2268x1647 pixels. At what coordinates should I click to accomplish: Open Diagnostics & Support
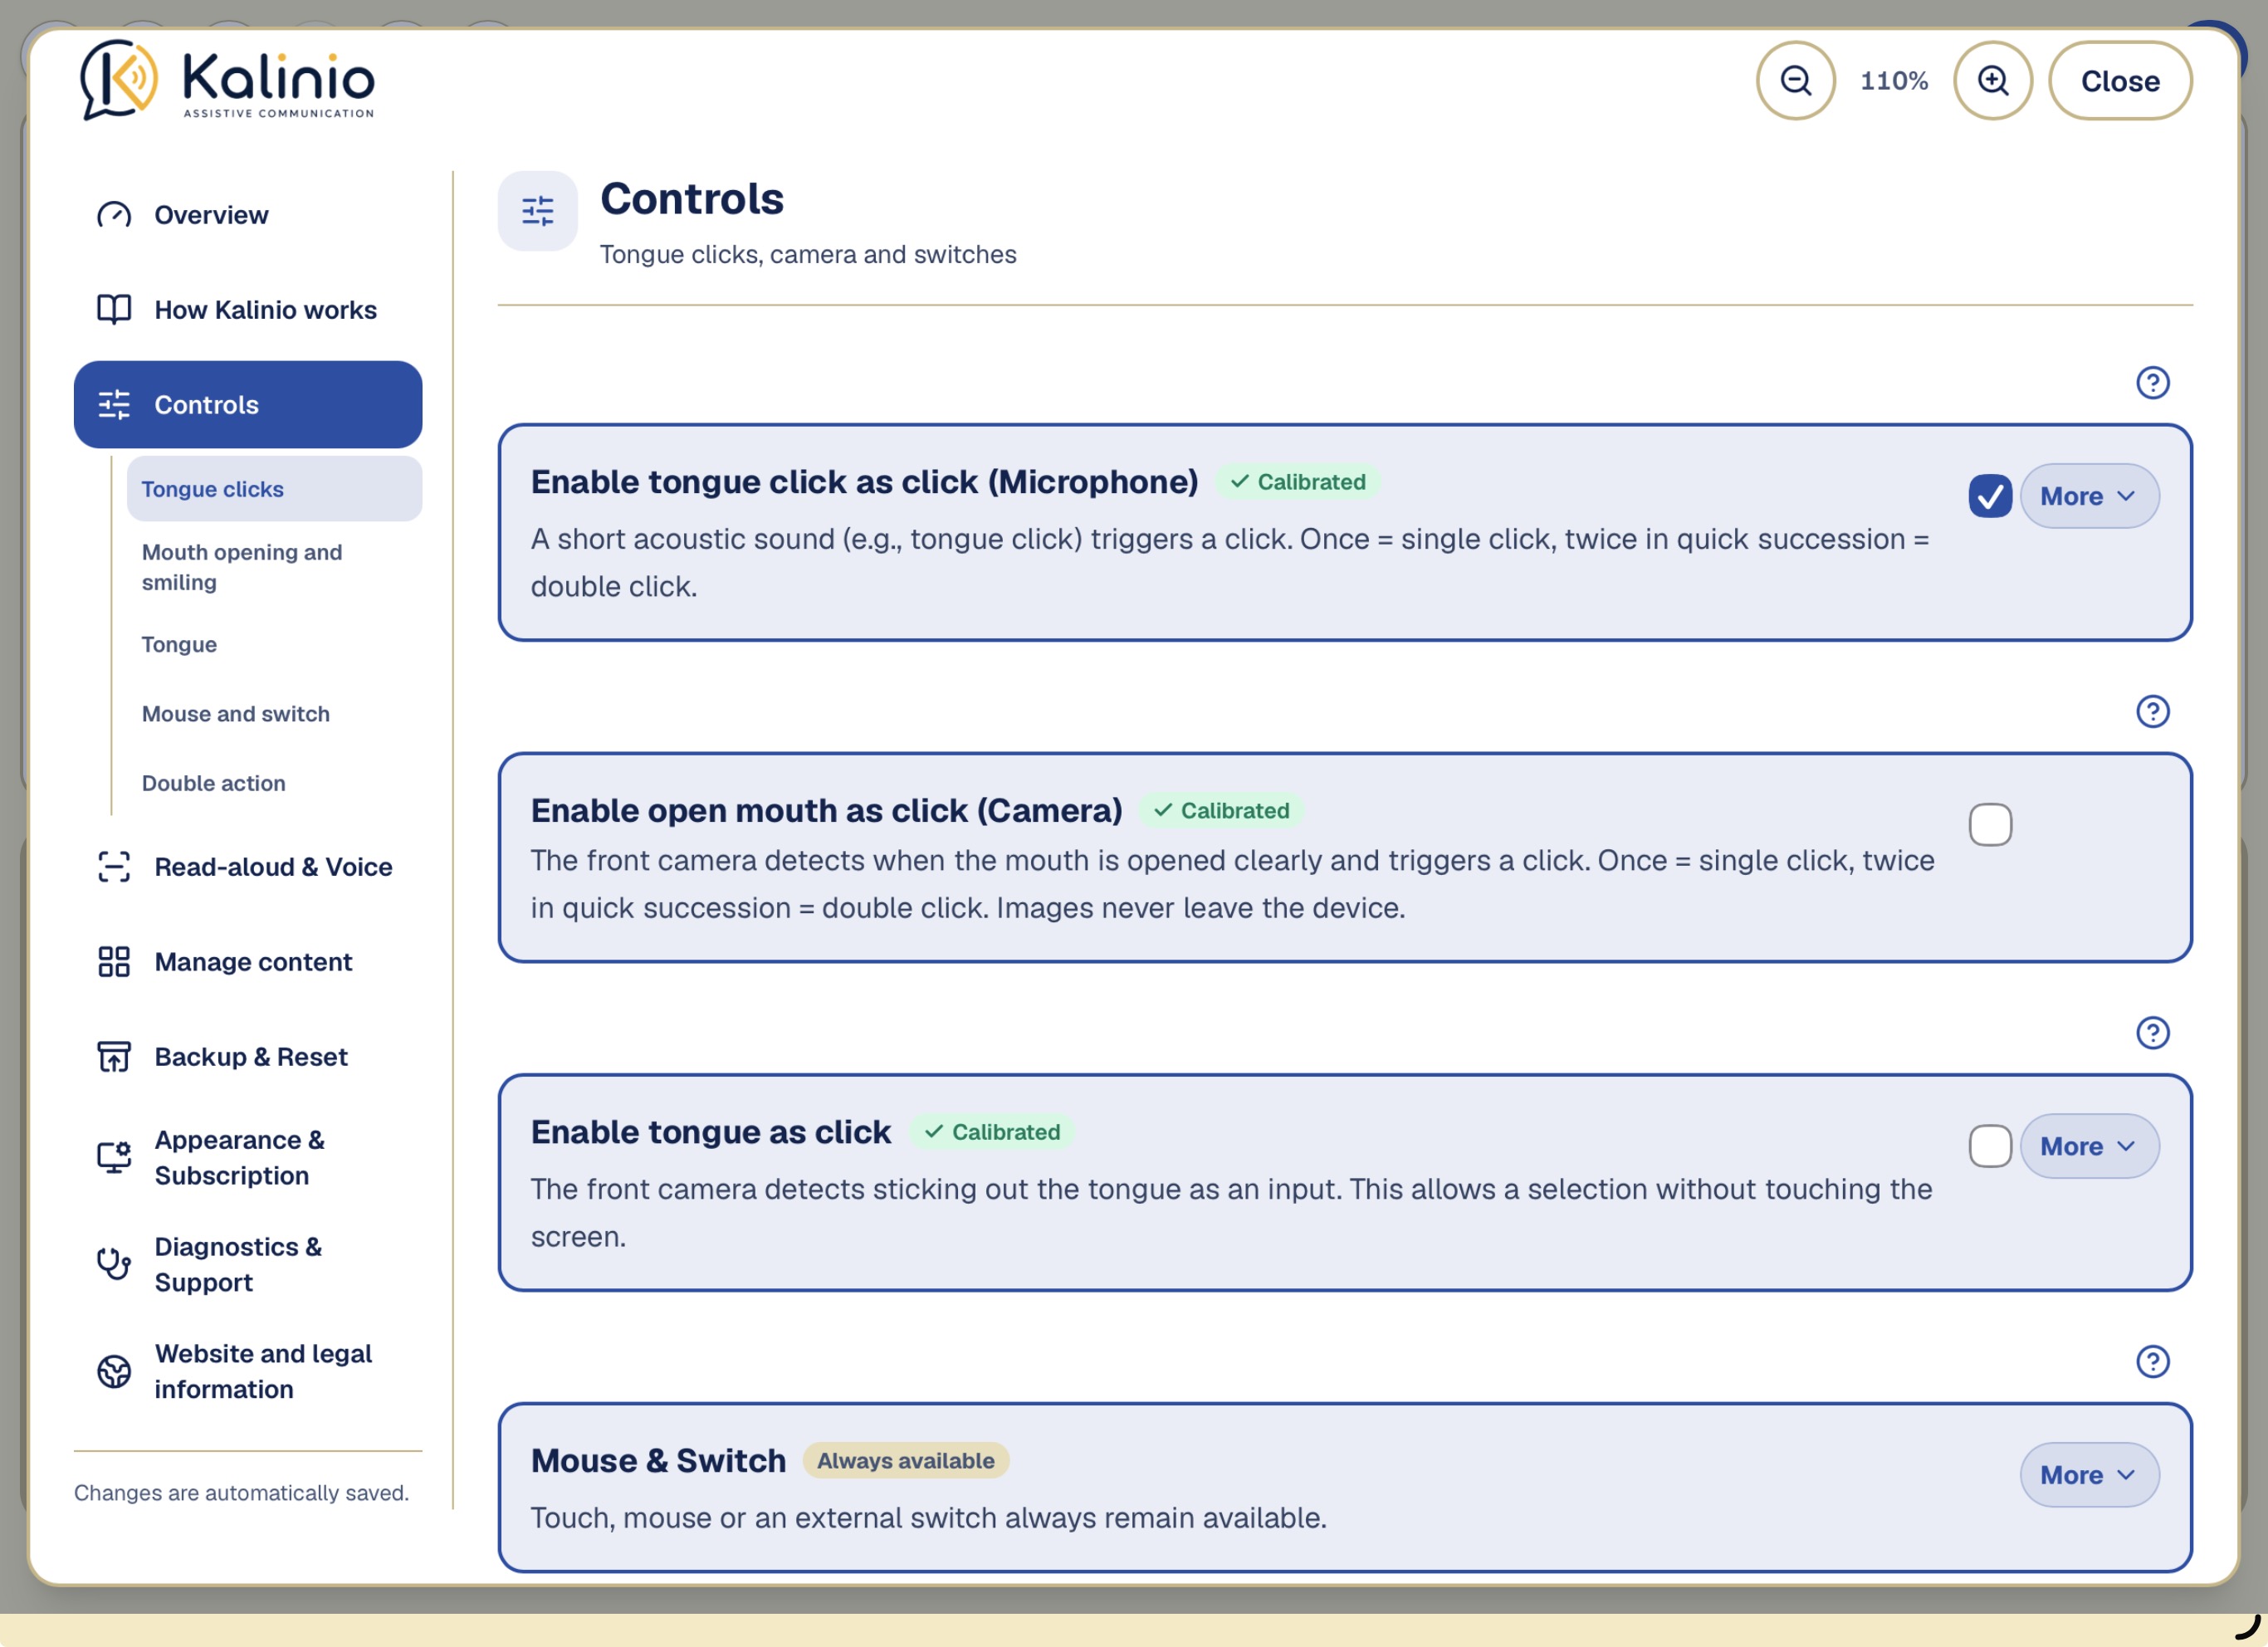[248, 1264]
